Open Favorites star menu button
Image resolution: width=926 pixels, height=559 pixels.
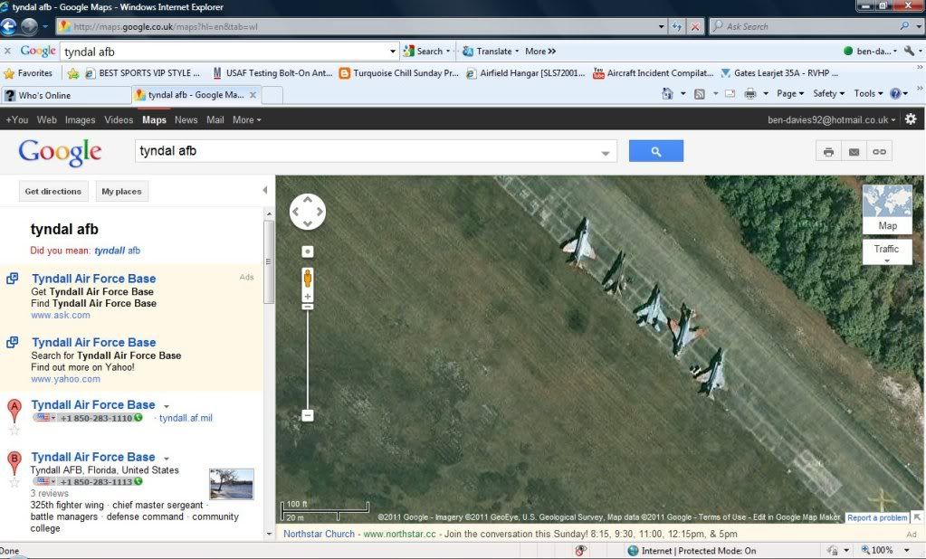[28, 73]
